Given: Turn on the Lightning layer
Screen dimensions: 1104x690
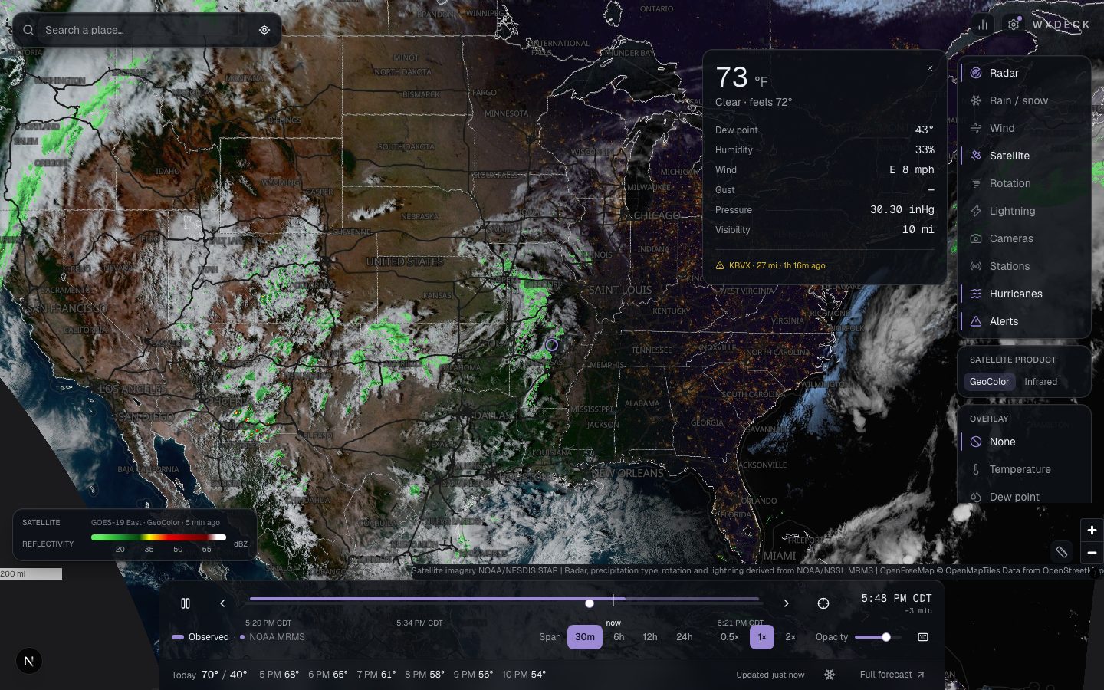Looking at the screenshot, I should [x=1024, y=211].
